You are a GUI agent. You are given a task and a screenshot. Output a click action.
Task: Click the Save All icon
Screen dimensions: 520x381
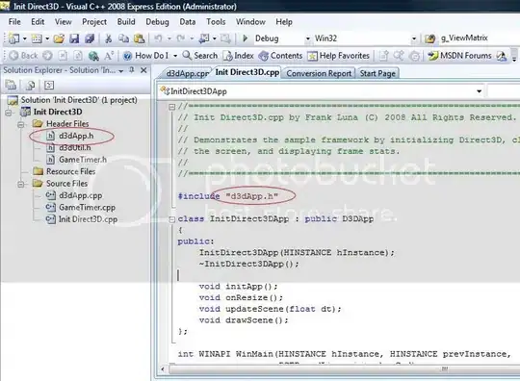pyautogui.click(x=90, y=38)
